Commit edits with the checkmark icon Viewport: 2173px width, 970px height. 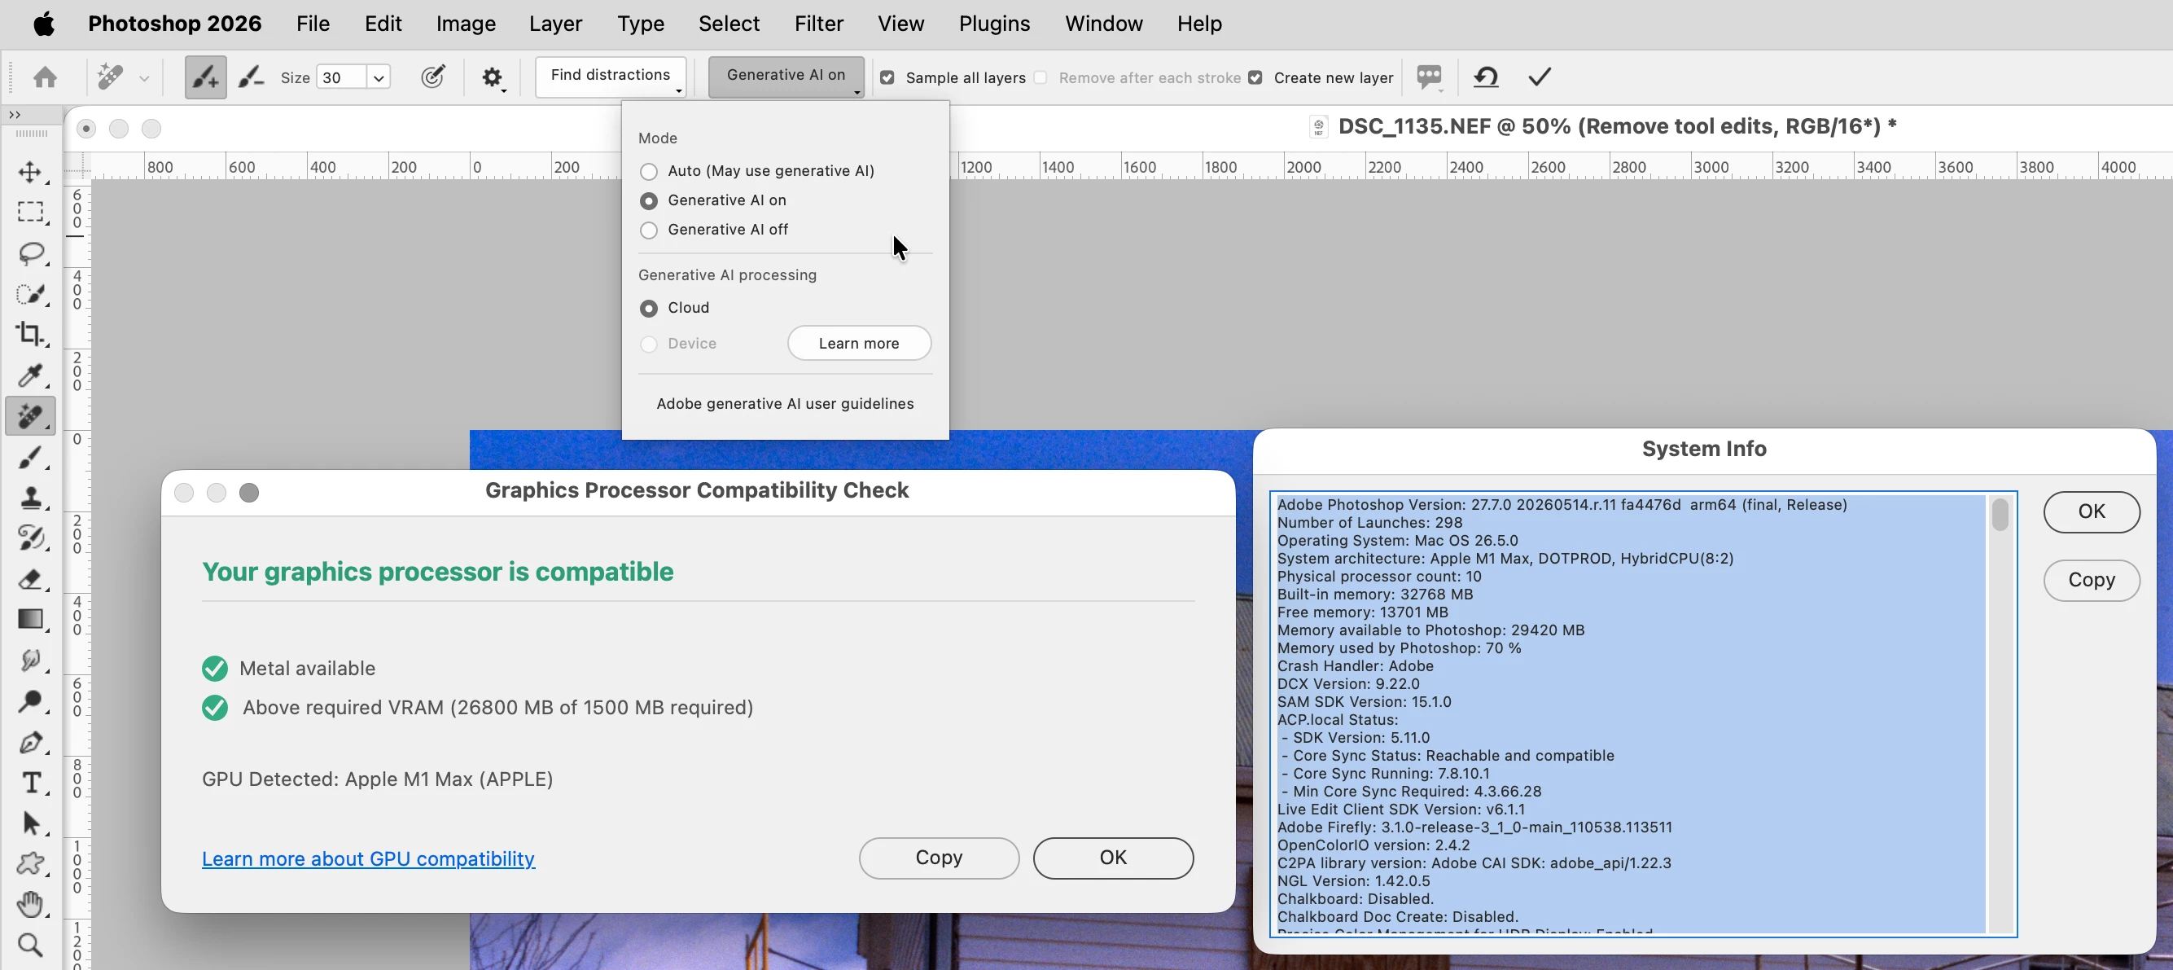pyautogui.click(x=1540, y=77)
